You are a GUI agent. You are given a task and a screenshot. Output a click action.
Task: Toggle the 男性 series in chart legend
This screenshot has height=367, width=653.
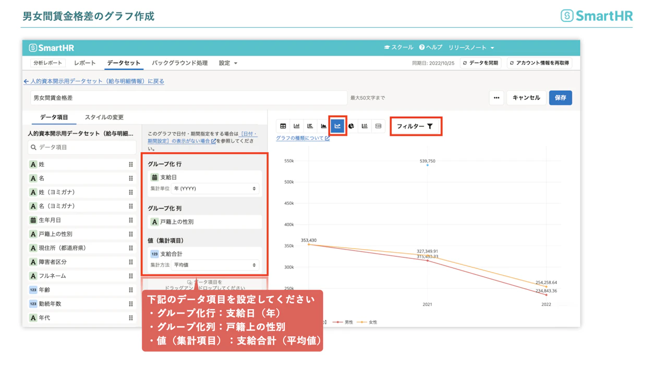[343, 322]
